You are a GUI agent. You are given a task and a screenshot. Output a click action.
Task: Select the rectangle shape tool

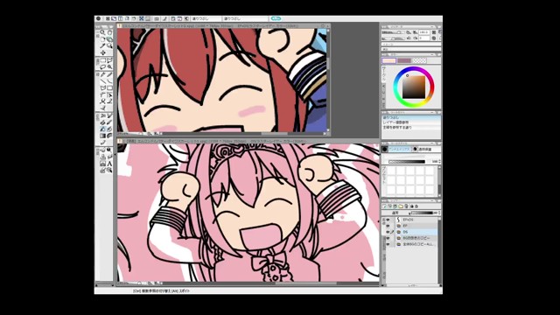pos(109,87)
